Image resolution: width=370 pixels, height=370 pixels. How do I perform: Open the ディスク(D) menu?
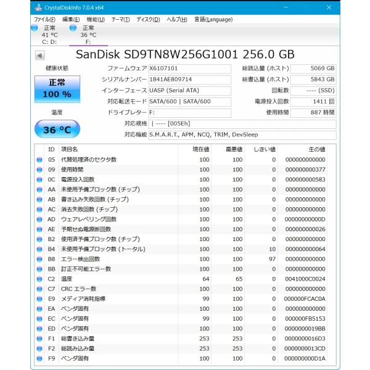(148, 20)
